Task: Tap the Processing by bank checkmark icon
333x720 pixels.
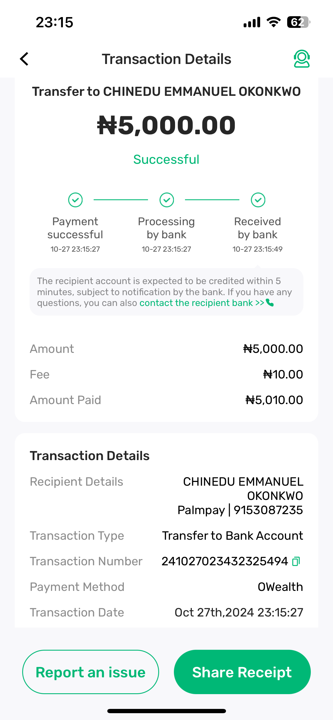Action: click(x=167, y=200)
